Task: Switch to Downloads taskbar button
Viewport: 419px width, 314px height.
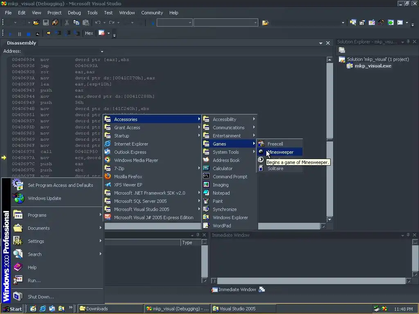Action: [110, 309]
